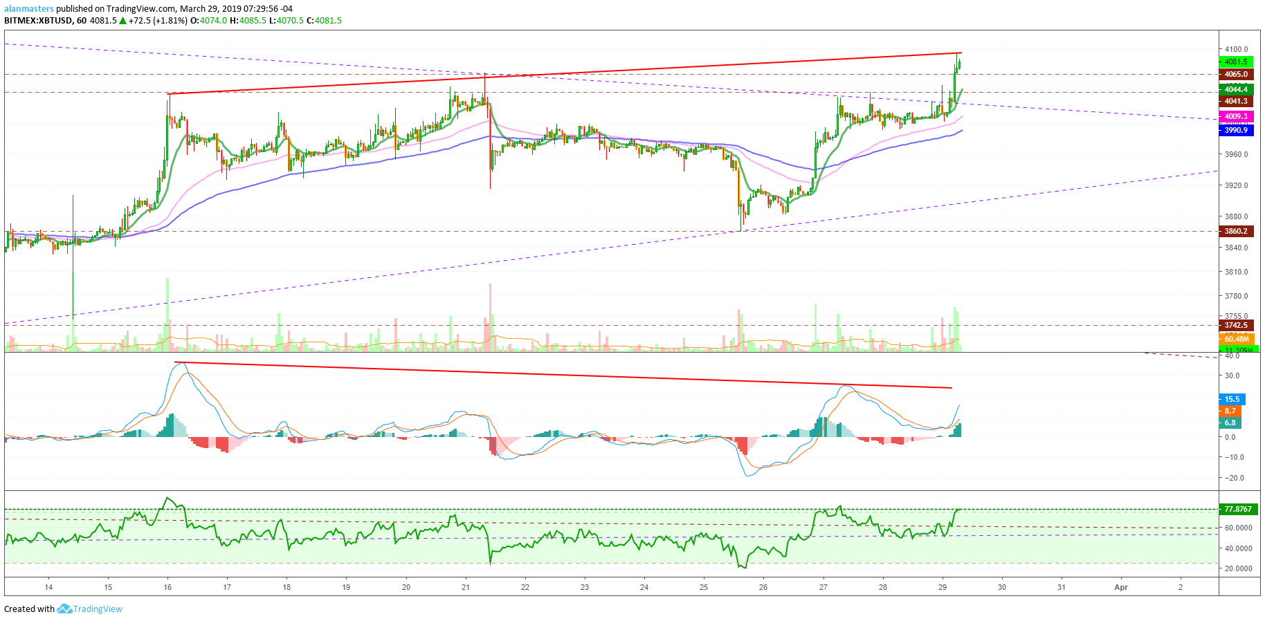The image size is (1265, 621).
Task: Click date 25 on the time axis
Action: click(x=704, y=587)
